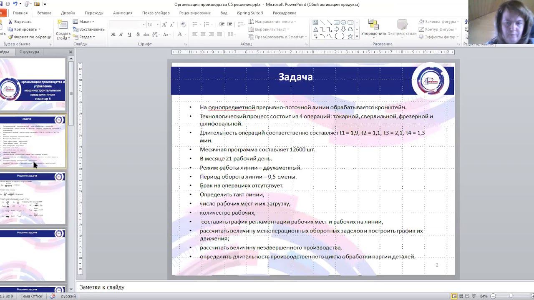534x300 pixels.
Task: Align text to the left
Action: coord(195,35)
